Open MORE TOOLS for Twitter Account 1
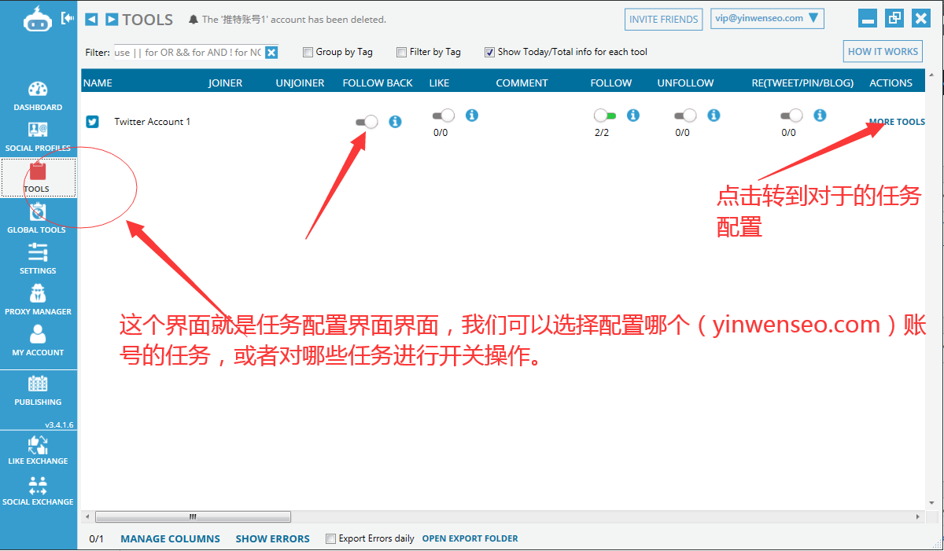Viewport: 944px width, 551px height. (x=897, y=121)
